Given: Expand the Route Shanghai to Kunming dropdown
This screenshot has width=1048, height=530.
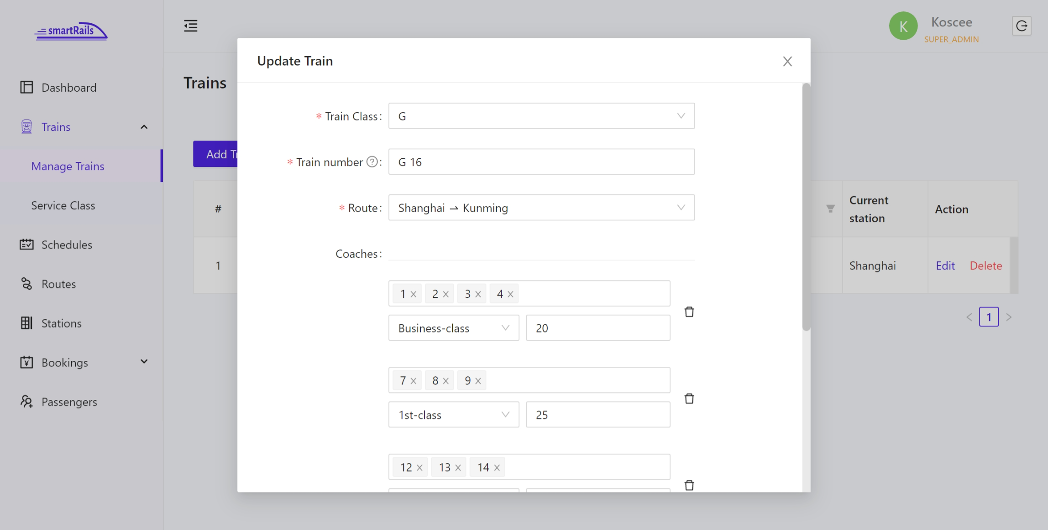Looking at the screenshot, I should tap(681, 208).
